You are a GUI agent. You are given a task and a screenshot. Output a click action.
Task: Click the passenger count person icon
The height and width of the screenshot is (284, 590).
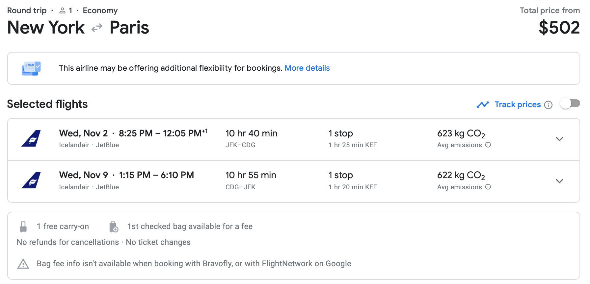point(62,11)
